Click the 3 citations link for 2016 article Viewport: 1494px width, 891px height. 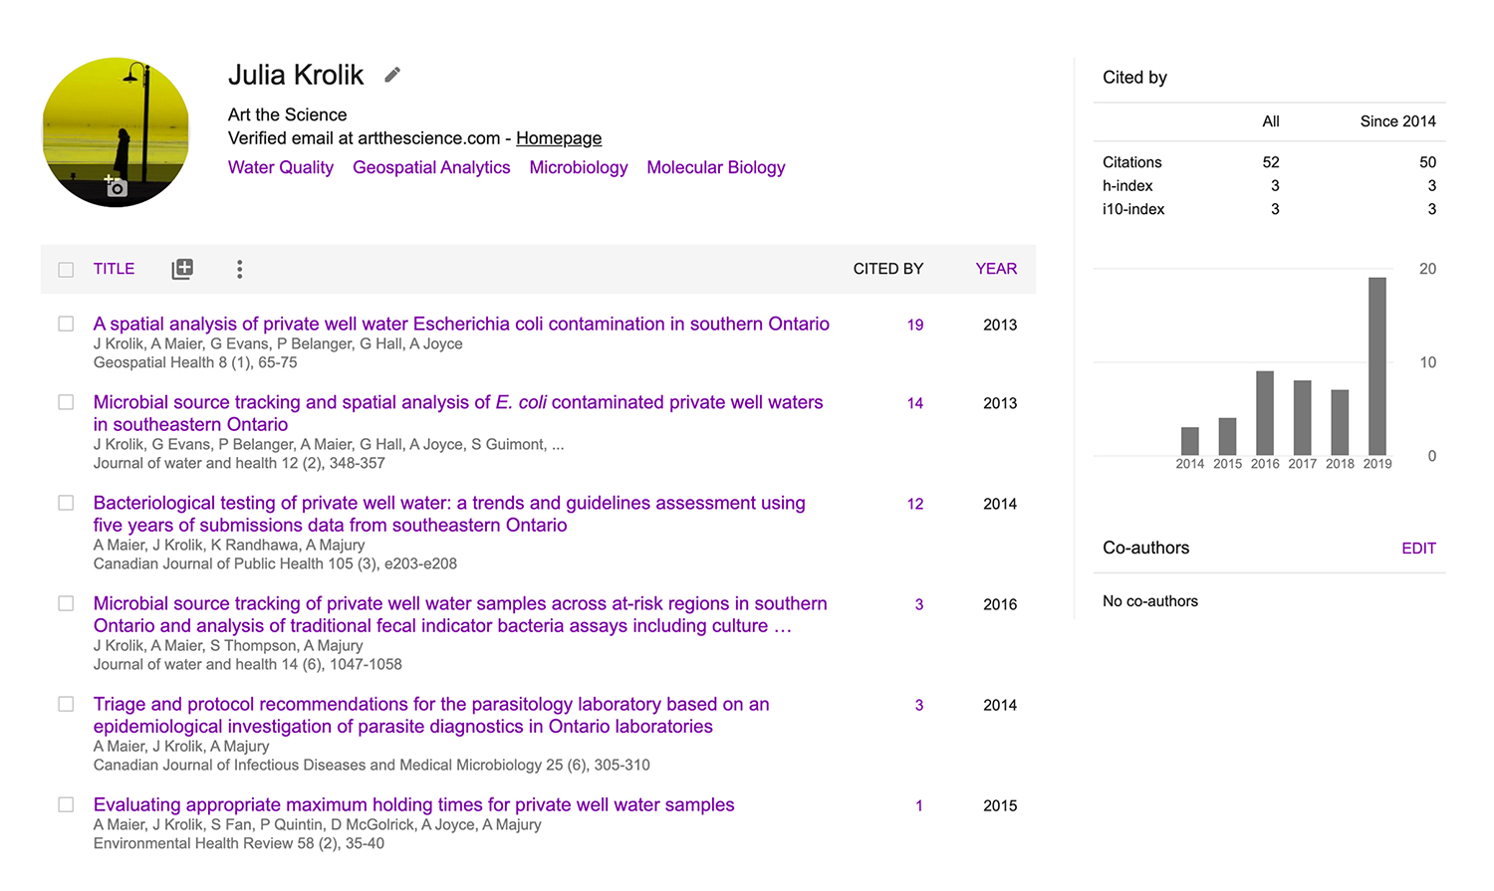(919, 604)
